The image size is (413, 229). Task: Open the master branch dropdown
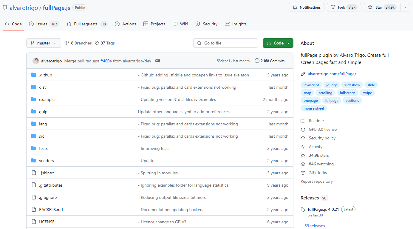44,43
